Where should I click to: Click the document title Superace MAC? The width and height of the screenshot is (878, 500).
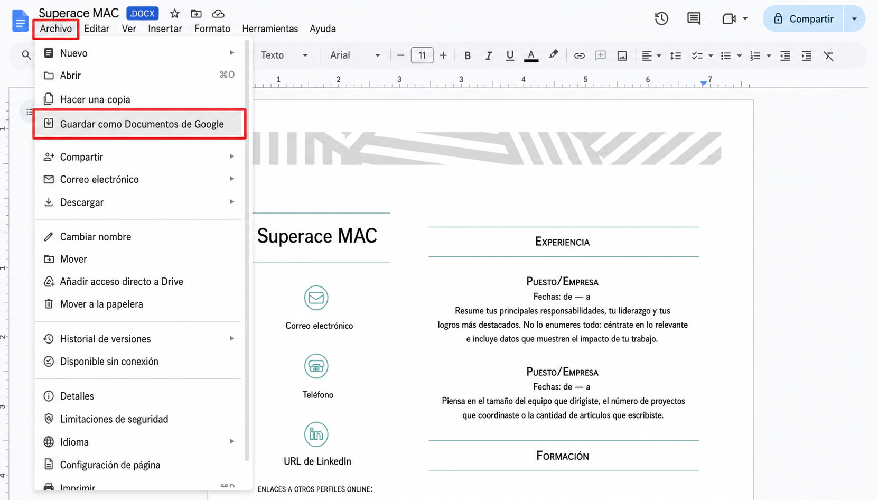point(79,13)
